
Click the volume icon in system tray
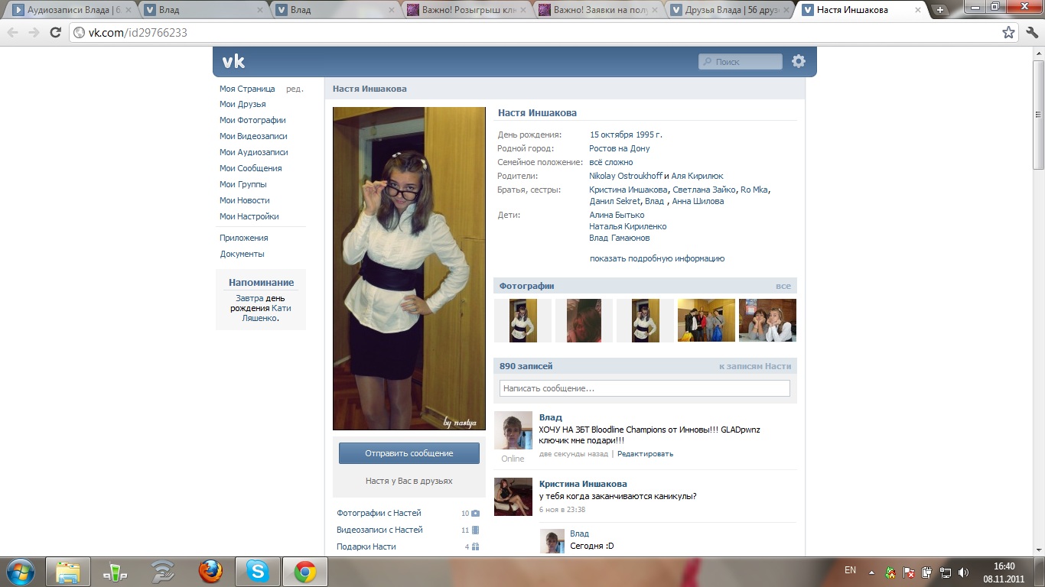(963, 572)
